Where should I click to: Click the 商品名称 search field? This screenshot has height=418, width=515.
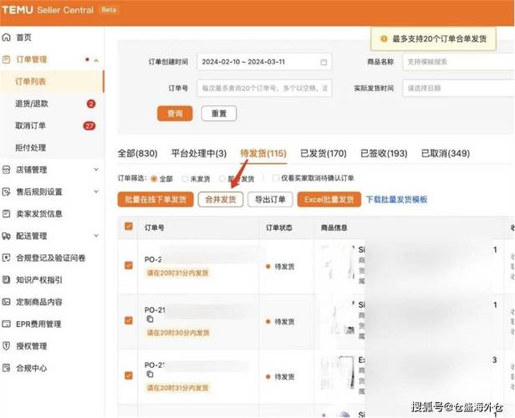(x=458, y=62)
